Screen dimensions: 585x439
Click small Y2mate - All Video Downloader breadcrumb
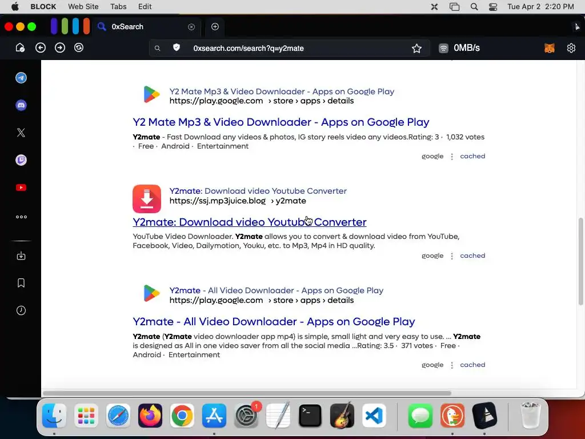(x=276, y=290)
